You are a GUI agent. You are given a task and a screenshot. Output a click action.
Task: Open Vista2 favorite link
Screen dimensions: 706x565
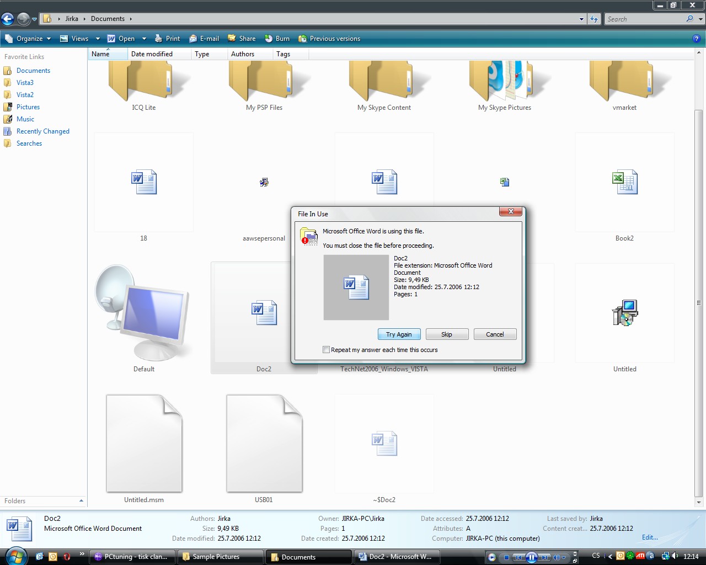(25, 95)
